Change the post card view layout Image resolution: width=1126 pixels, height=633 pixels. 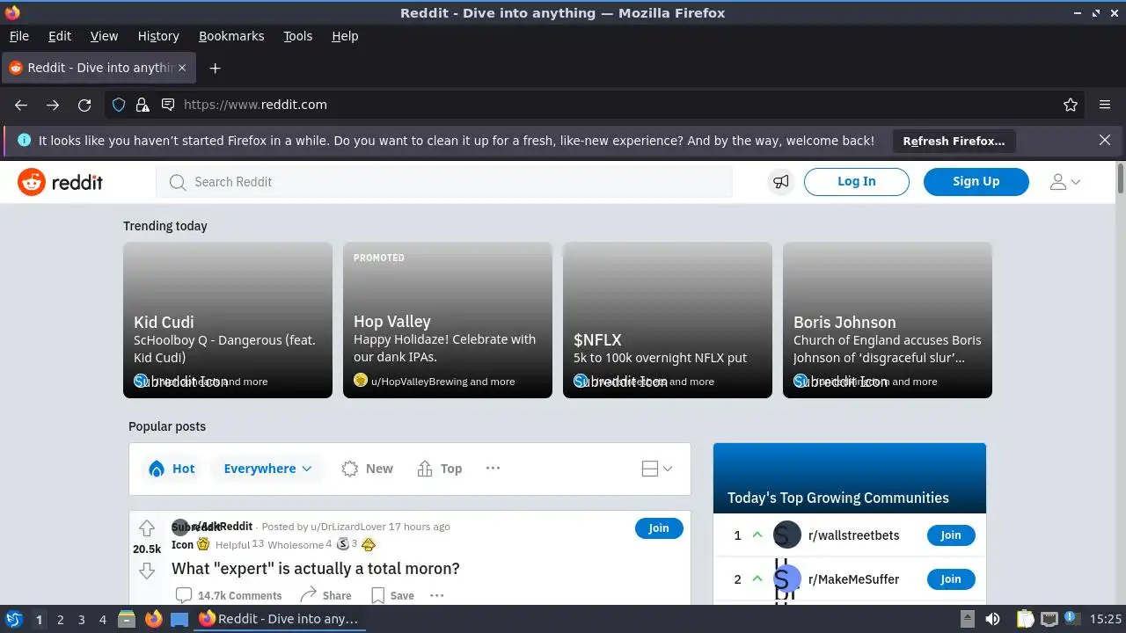point(657,469)
